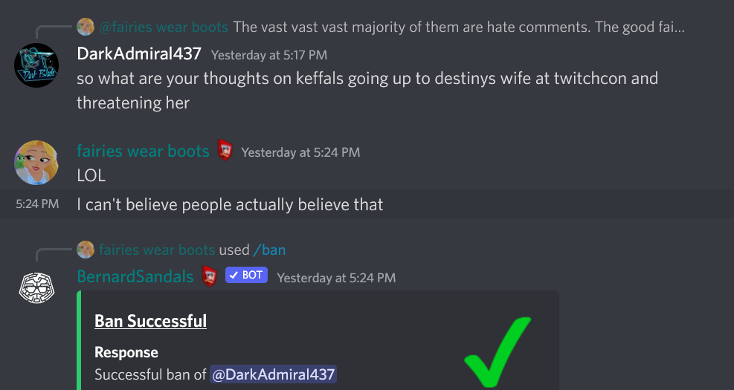
Task: Open the BernardSandals username
Action: tap(135, 276)
